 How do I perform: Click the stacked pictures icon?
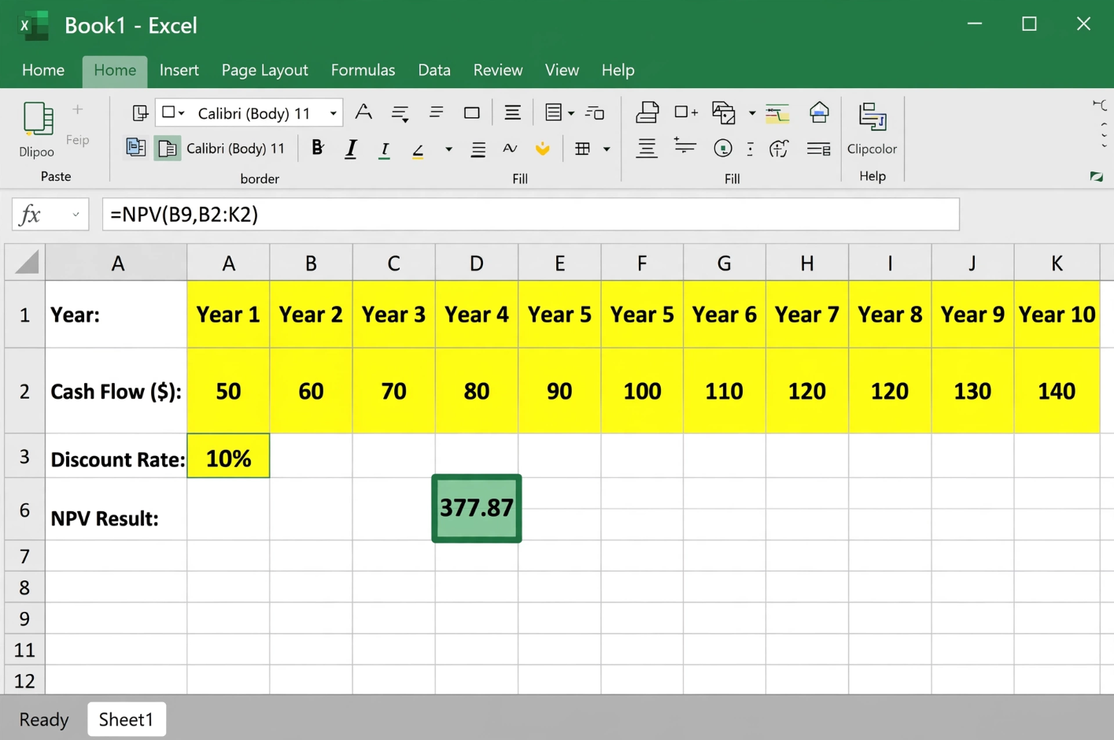click(724, 112)
